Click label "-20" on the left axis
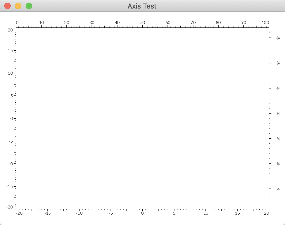Viewport: 285px width, 225px height. click(x=10, y=207)
